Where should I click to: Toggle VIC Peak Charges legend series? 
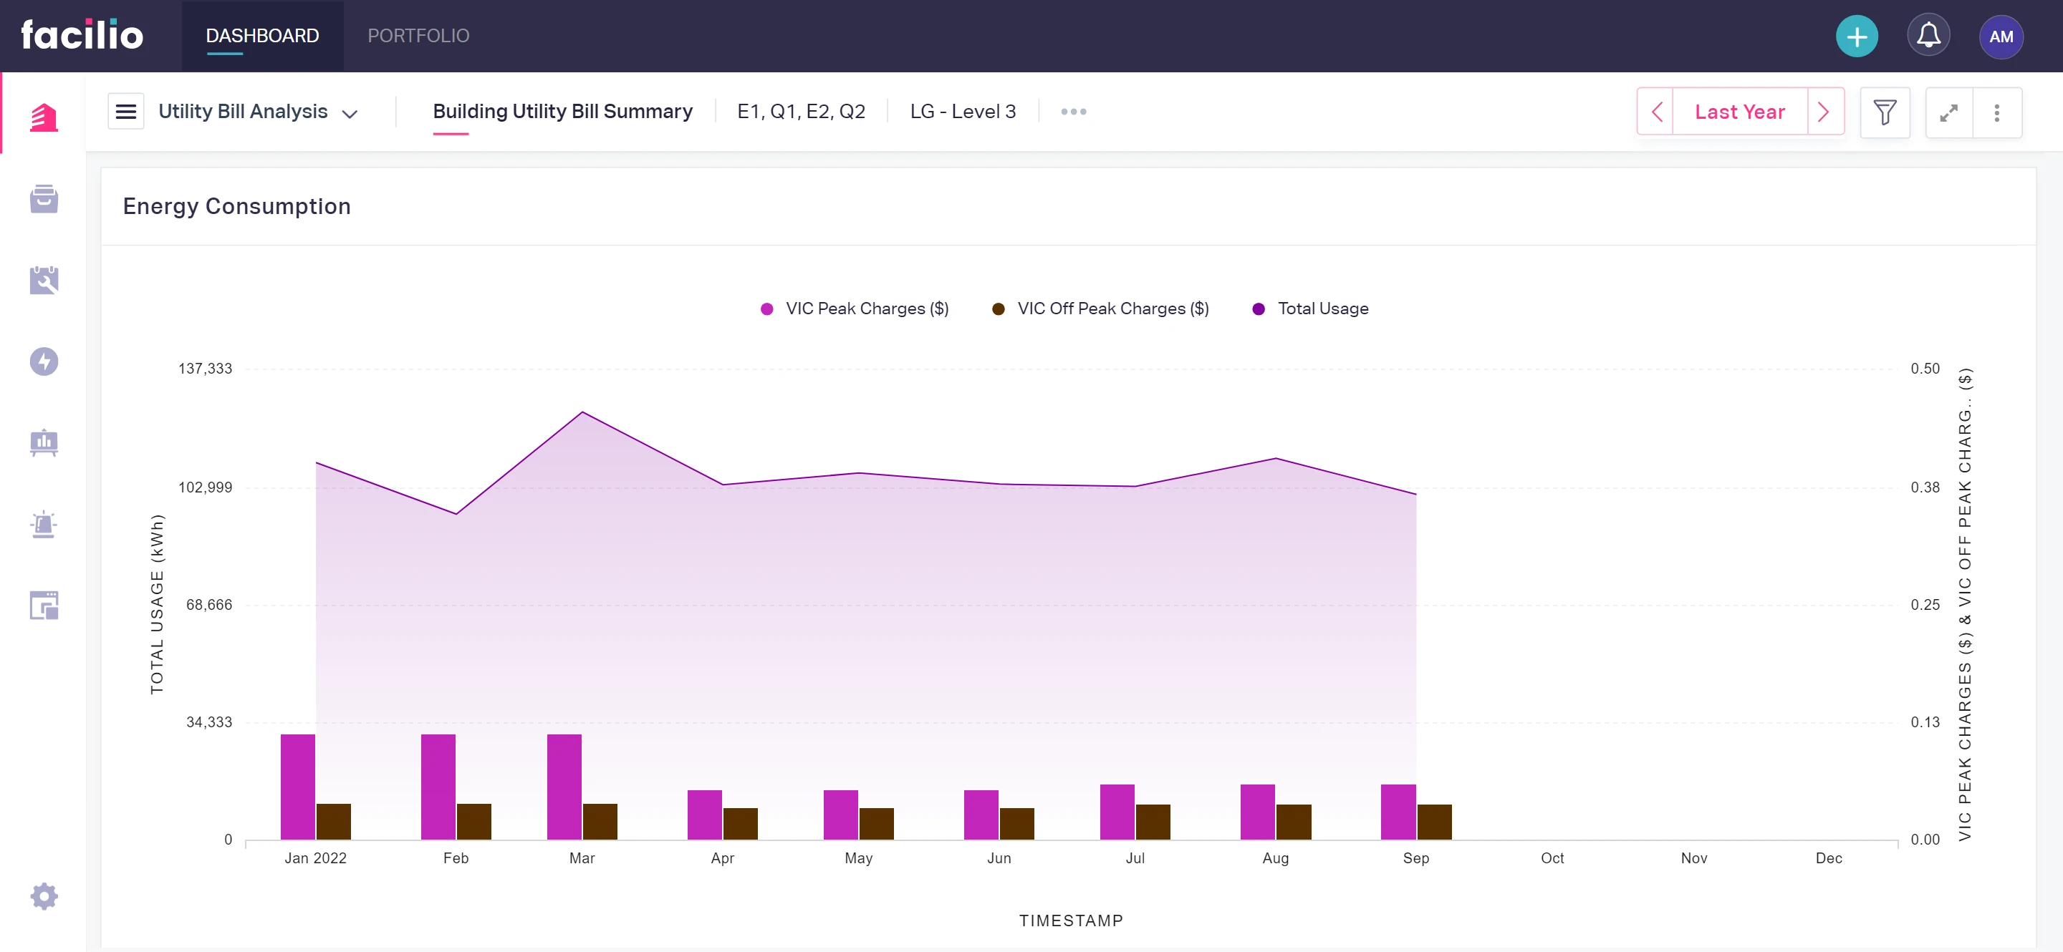click(855, 309)
